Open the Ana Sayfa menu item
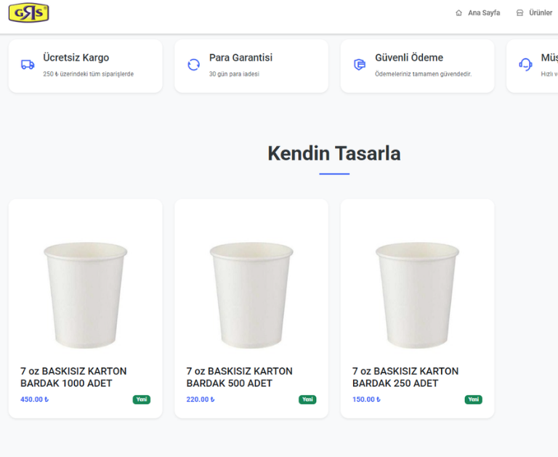 pyautogui.click(x=484, y=13)
